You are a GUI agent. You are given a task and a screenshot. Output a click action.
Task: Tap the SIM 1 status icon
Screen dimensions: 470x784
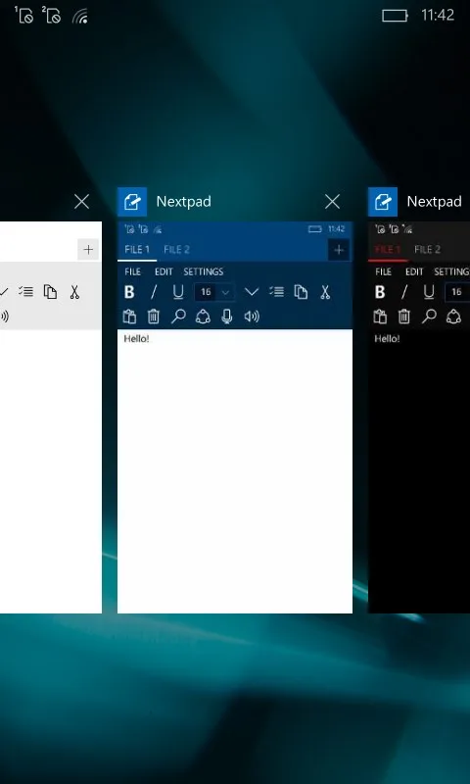coord(23,15)
